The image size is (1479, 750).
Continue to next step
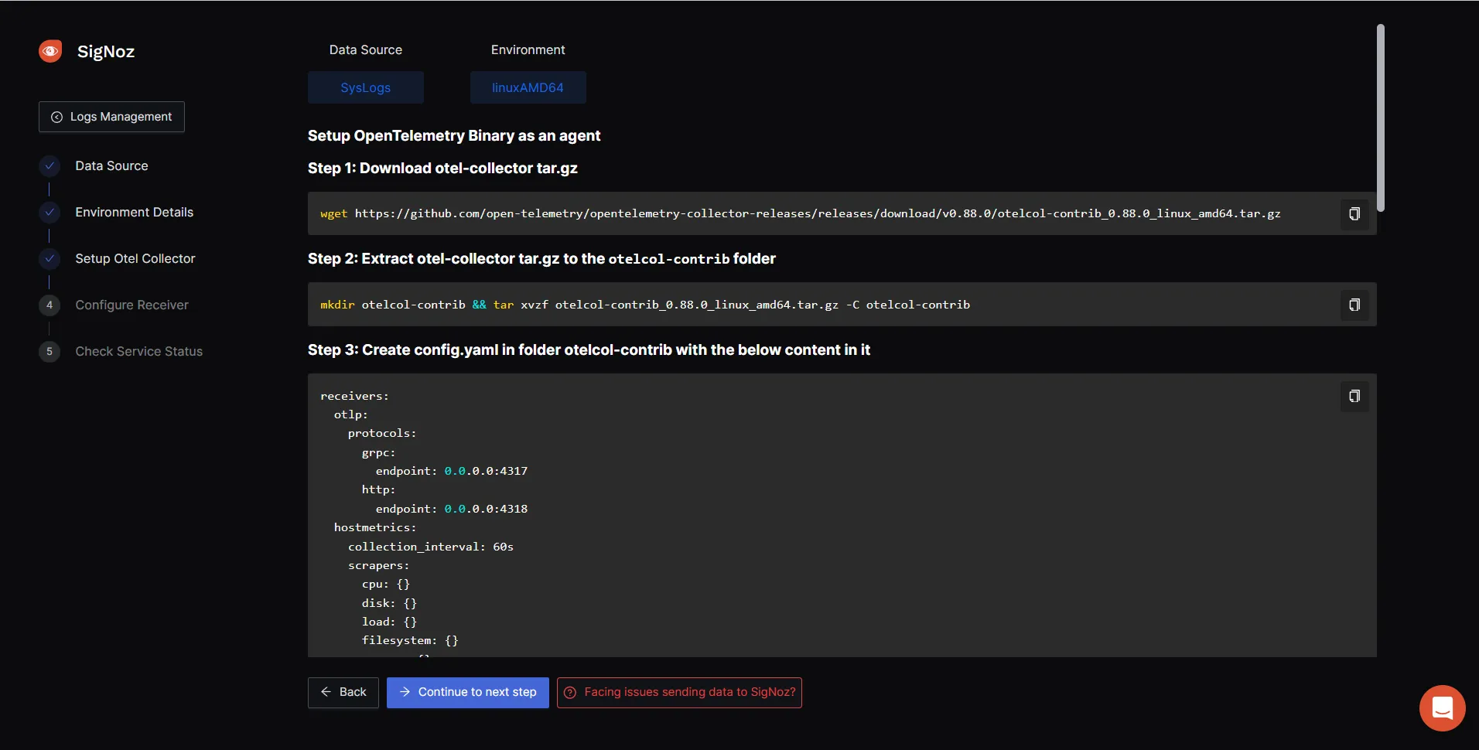tap(467, 692)
